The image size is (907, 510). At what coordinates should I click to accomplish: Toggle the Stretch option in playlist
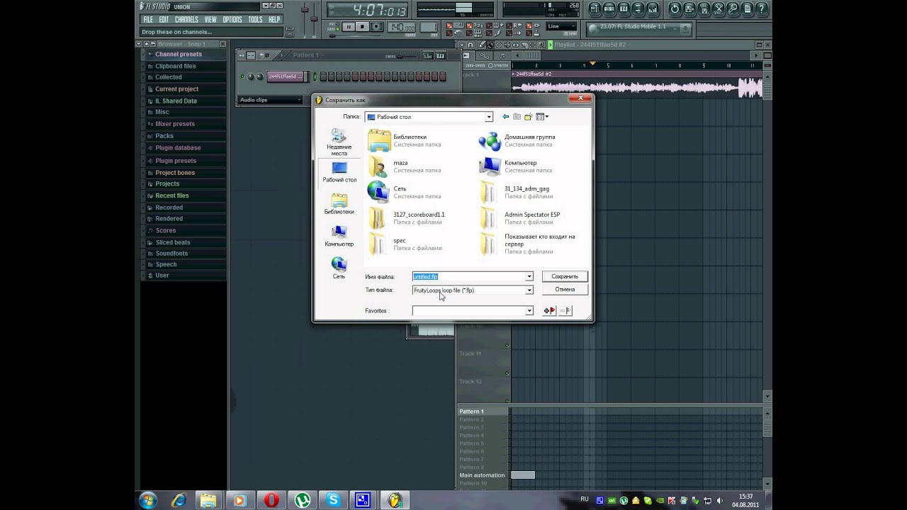click(499, 65)
